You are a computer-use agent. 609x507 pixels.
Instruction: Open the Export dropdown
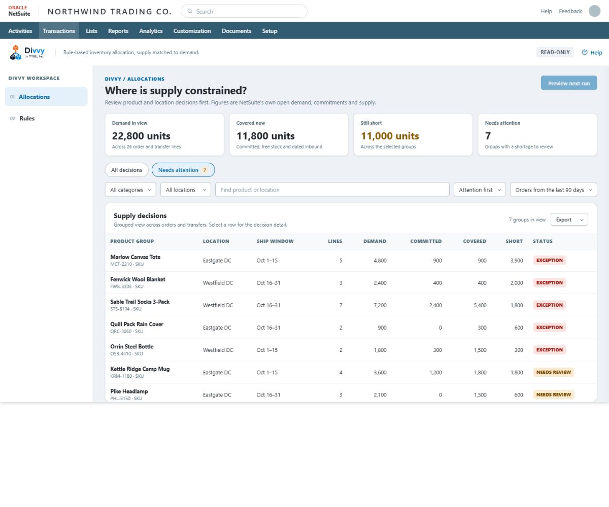point(569,220)
